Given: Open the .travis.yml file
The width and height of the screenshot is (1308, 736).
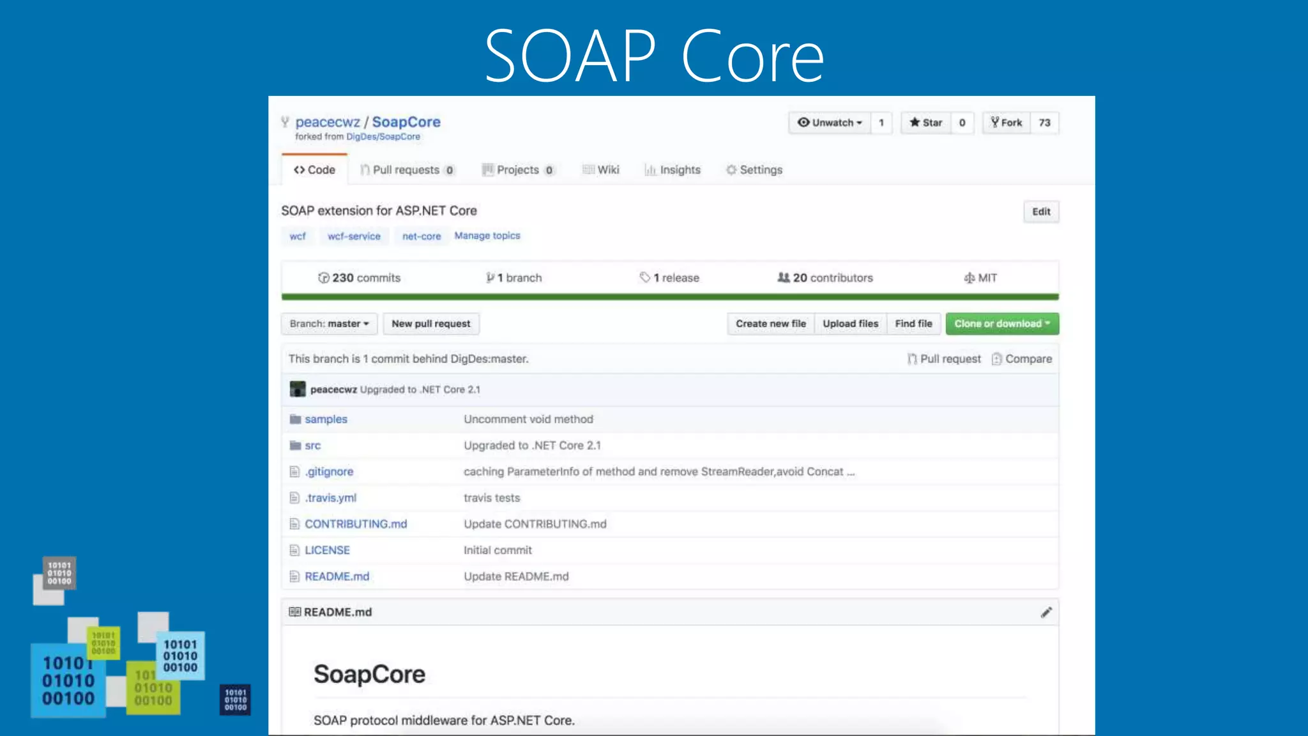Looking at the screenshot, I should (x=330, y=498).
